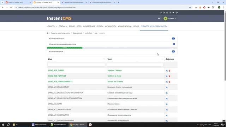Open the БЛОГИ menu item
226x127 pixels.
click(72, 26)
